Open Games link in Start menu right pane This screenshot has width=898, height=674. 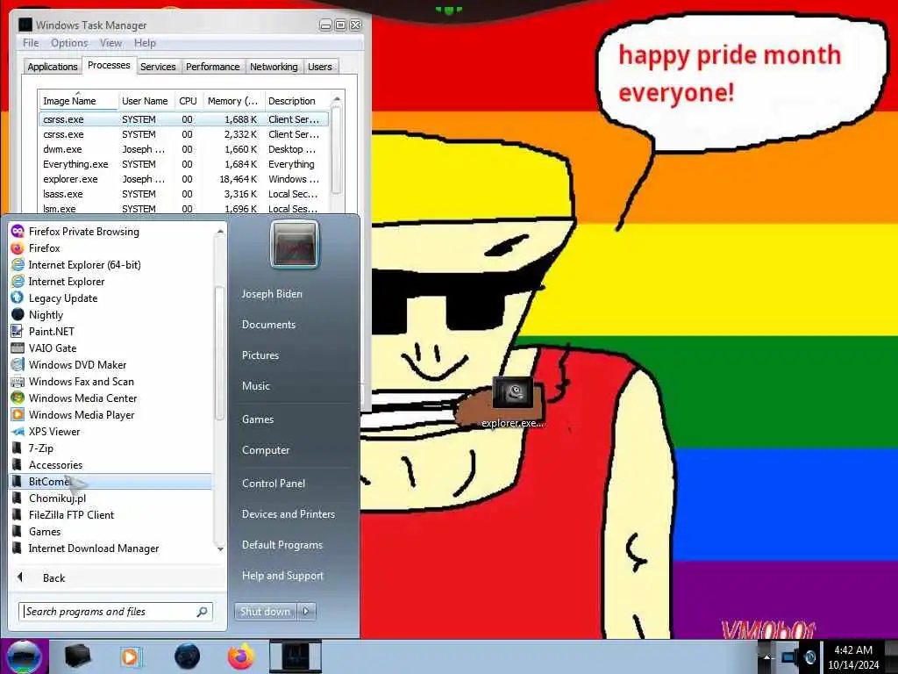pos(258,419)
